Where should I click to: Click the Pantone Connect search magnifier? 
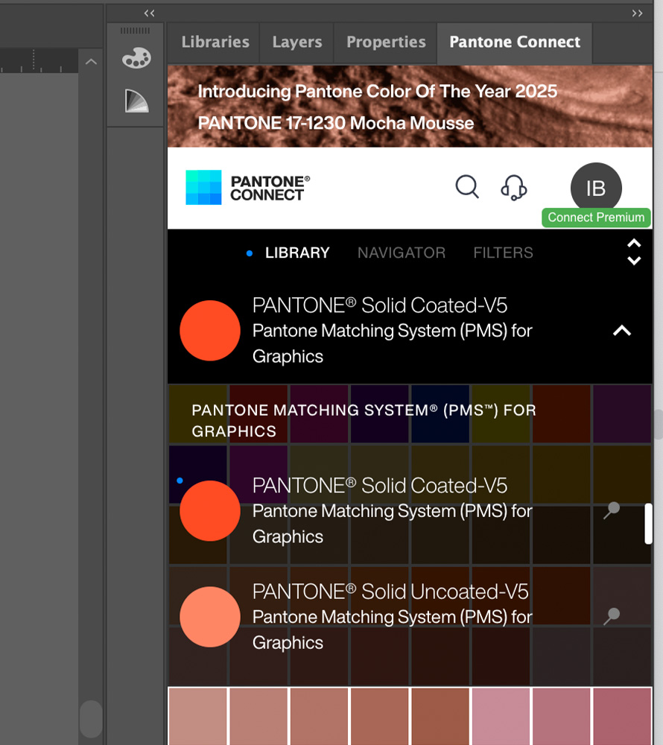(x=467, y=187)
